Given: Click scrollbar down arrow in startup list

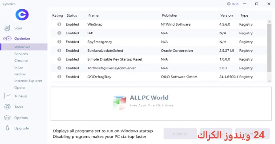Looking at the screenshot, I should 269,81.
